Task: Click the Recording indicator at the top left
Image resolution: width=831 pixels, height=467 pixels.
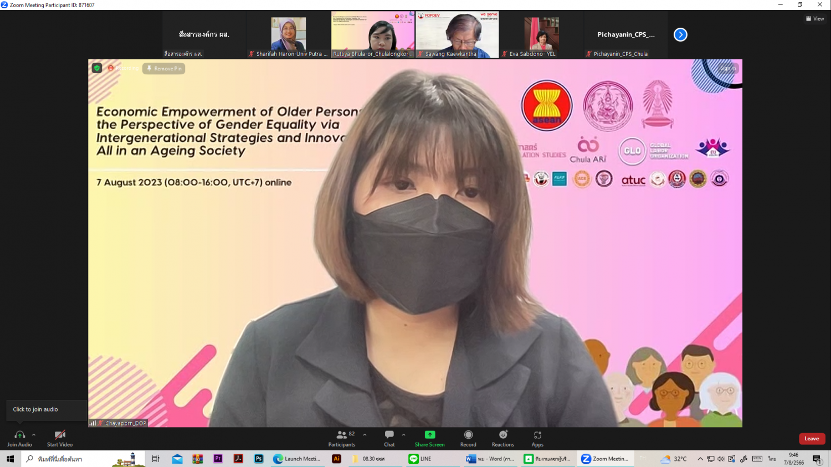Action: [122, 68]
